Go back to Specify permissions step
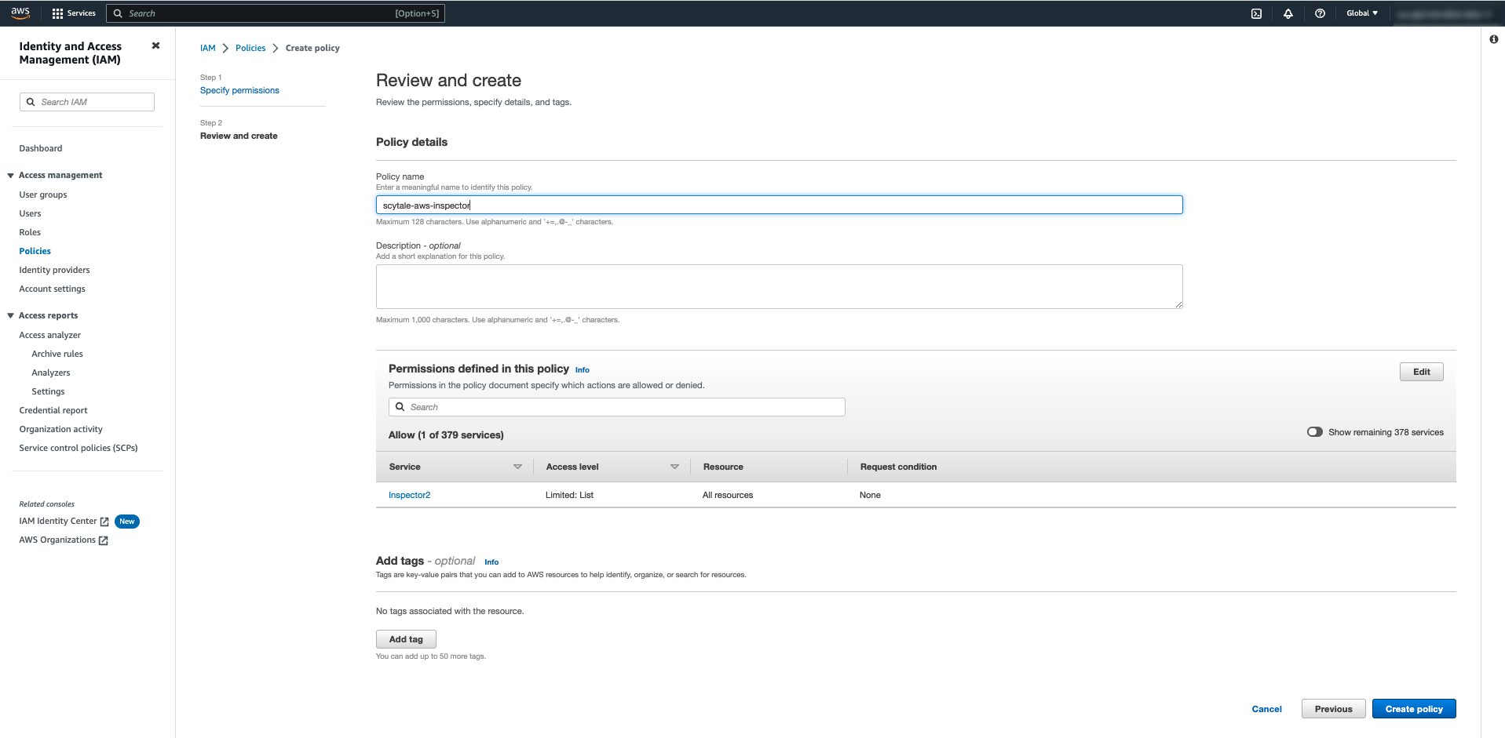The image size is (1505, 738). (x=239, y=90)
